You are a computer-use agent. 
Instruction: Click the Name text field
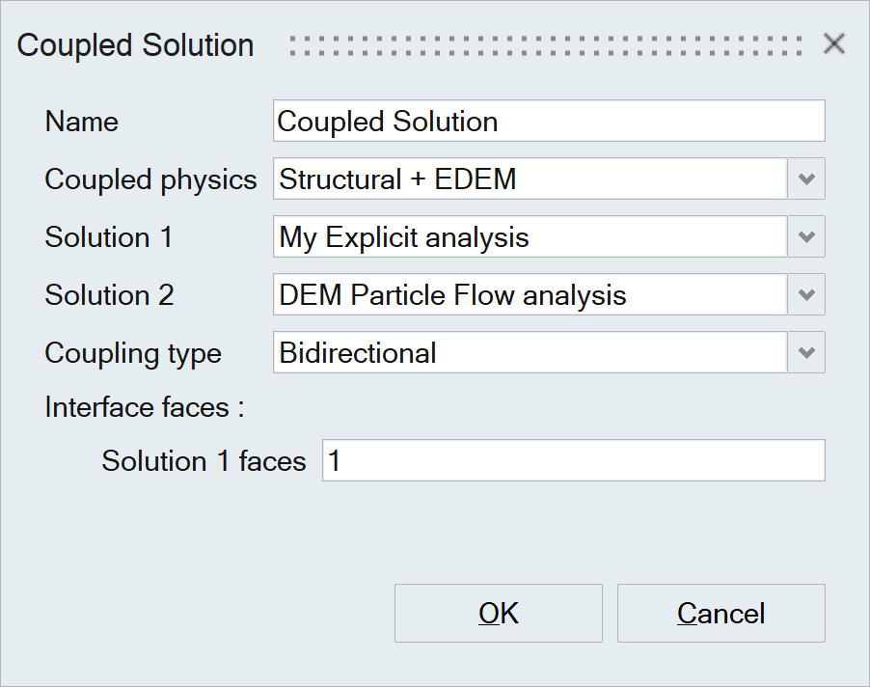click(549, 122)
